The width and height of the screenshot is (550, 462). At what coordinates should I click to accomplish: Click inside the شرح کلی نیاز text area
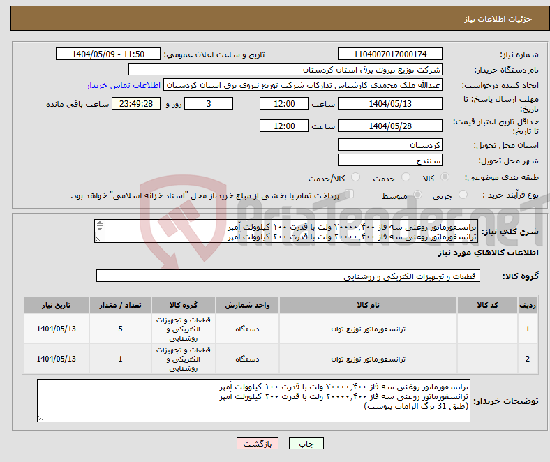click(286, 231)
